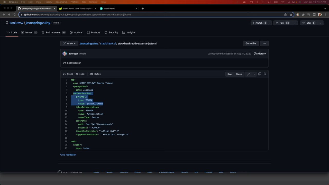The image size is (329, 185).
Task: Switch to the StackHawk browser tab
Action: (118, 8)
